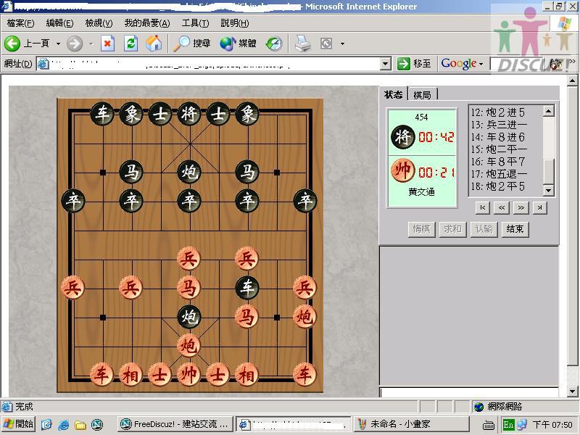This screenshot has height=435, width=580.
Task: Click the green Back arrow button
Action: (x=12, y=43)
